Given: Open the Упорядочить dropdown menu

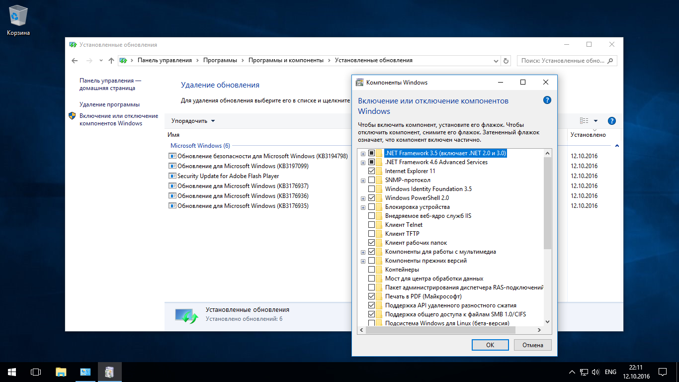Looking at the screenshot, I should [x=193, y=121].
